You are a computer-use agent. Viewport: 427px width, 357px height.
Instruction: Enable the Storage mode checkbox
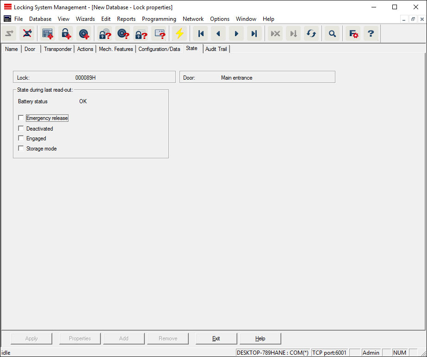click(x=21, y=148)
